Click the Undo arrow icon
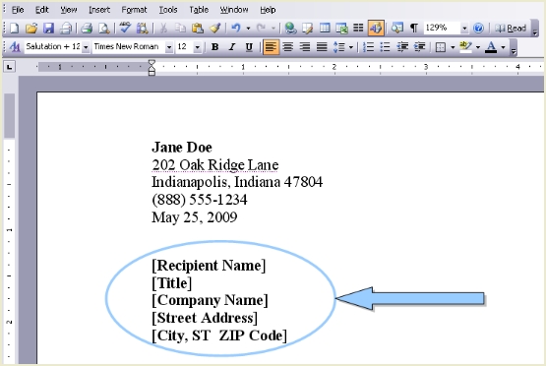The image size is (546, 366). coord(236,28)
